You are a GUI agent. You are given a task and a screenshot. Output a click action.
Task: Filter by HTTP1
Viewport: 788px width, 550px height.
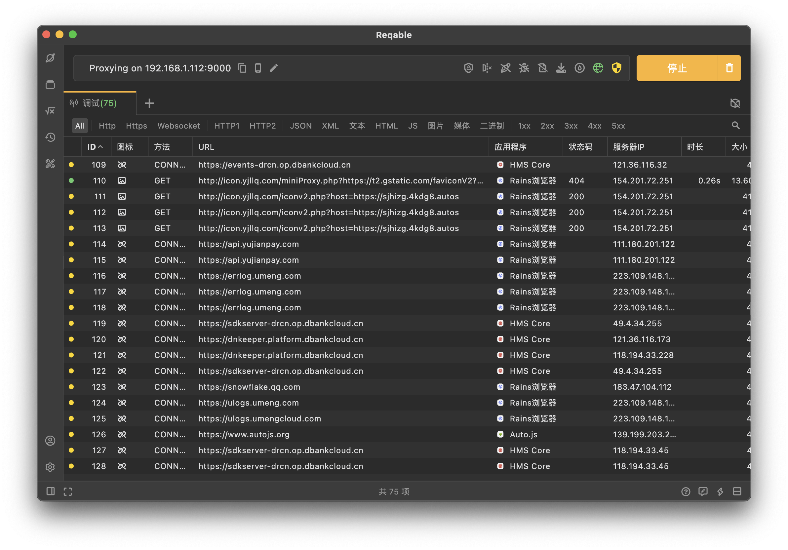[x=226, y=126]
